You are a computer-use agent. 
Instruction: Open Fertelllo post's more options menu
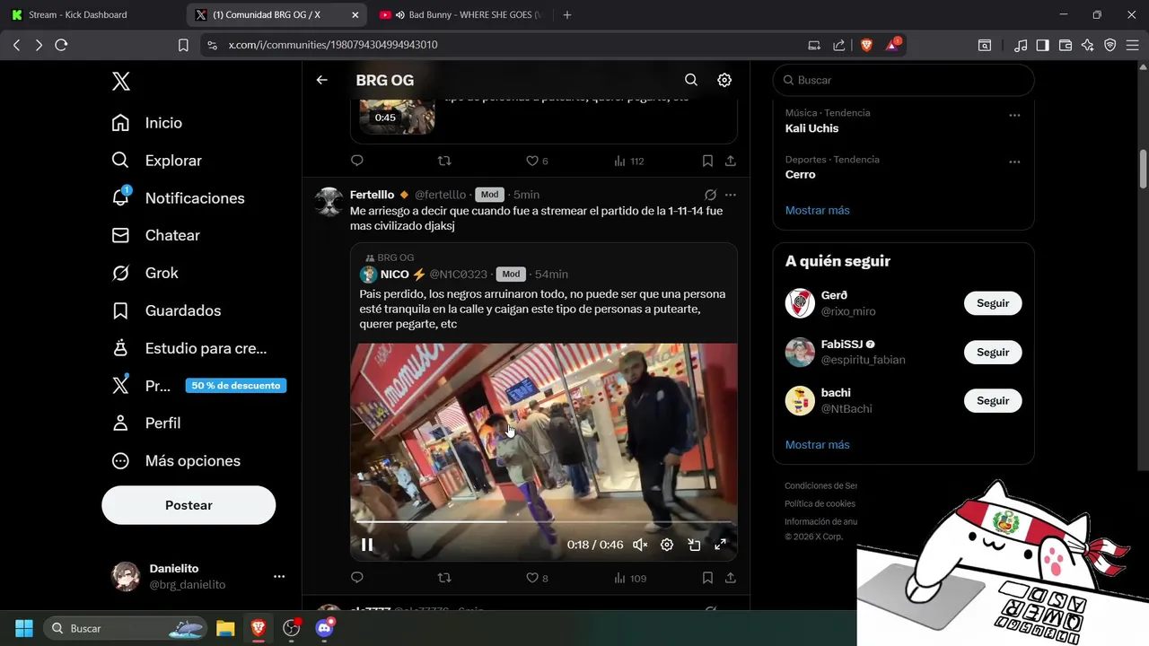point(731,195)
